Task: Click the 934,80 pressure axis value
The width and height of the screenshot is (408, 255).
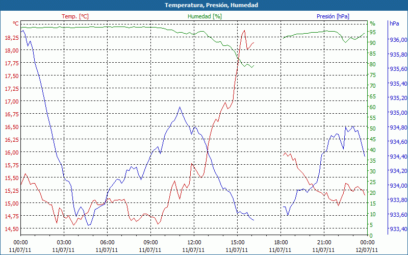Action: tap(397, 128)
